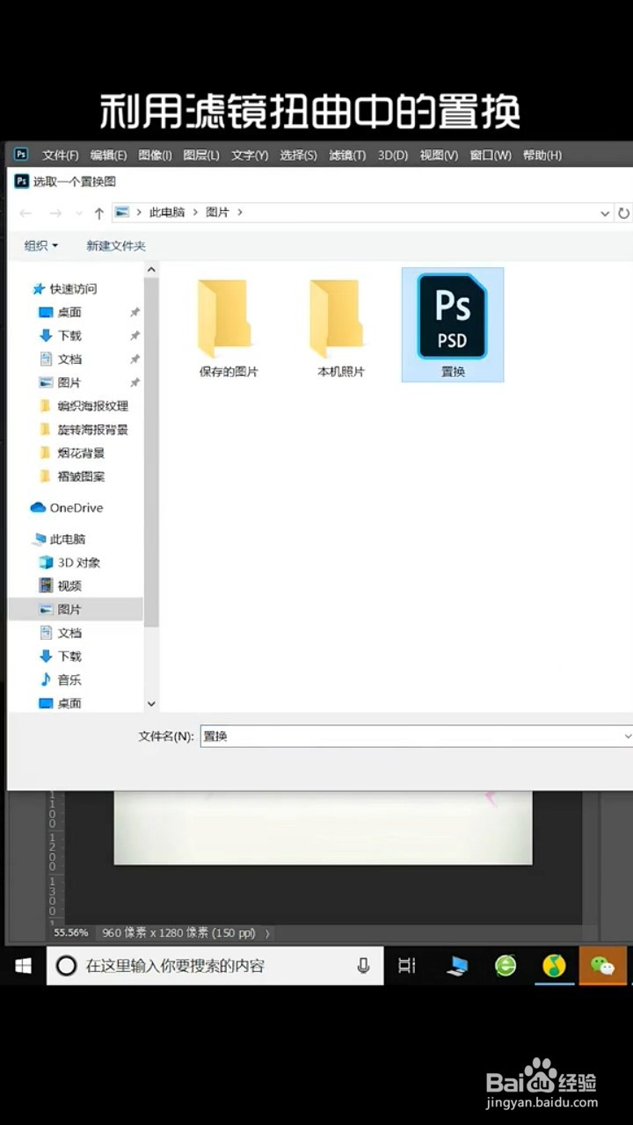The width and height of the screenshot is (633, 1125).
Task: Click the taskbar search box
Action: point(215,966)
